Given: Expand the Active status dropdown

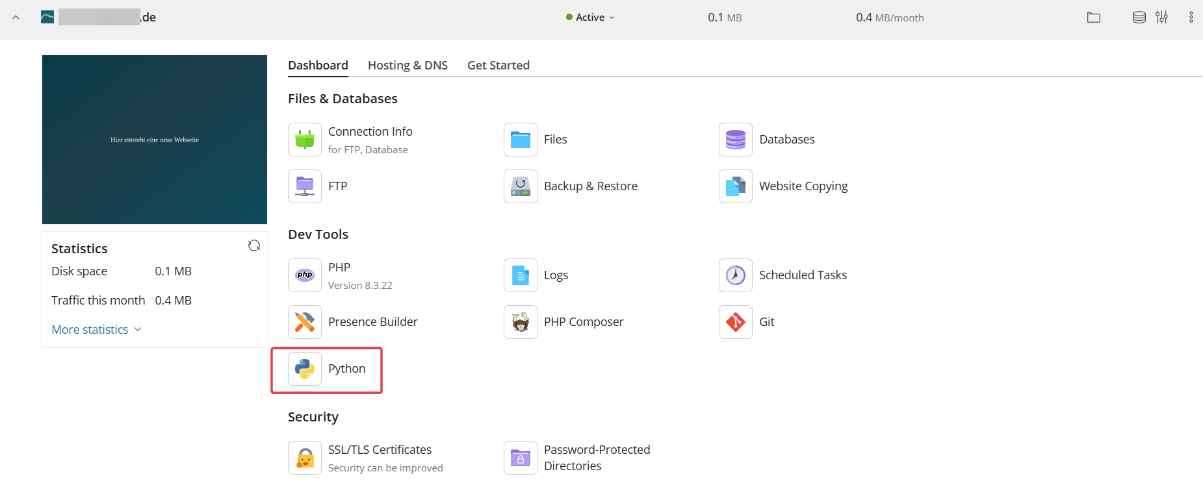Looking at the screenshot, I should pyautogui.click(x=590, y=18).
